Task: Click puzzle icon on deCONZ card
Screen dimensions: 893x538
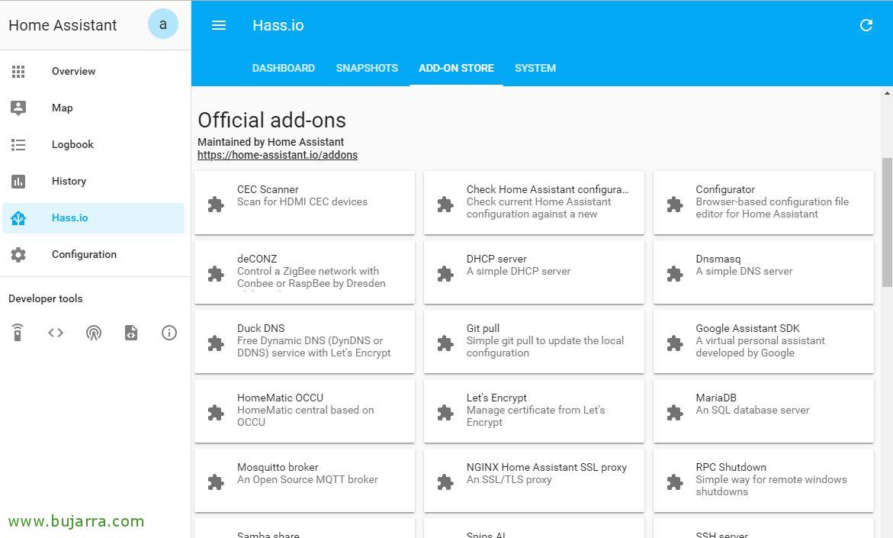Action: click(216, 273)
